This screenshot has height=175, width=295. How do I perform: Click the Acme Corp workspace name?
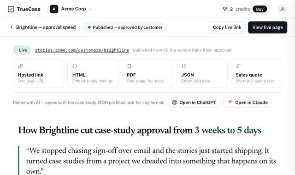73,9
